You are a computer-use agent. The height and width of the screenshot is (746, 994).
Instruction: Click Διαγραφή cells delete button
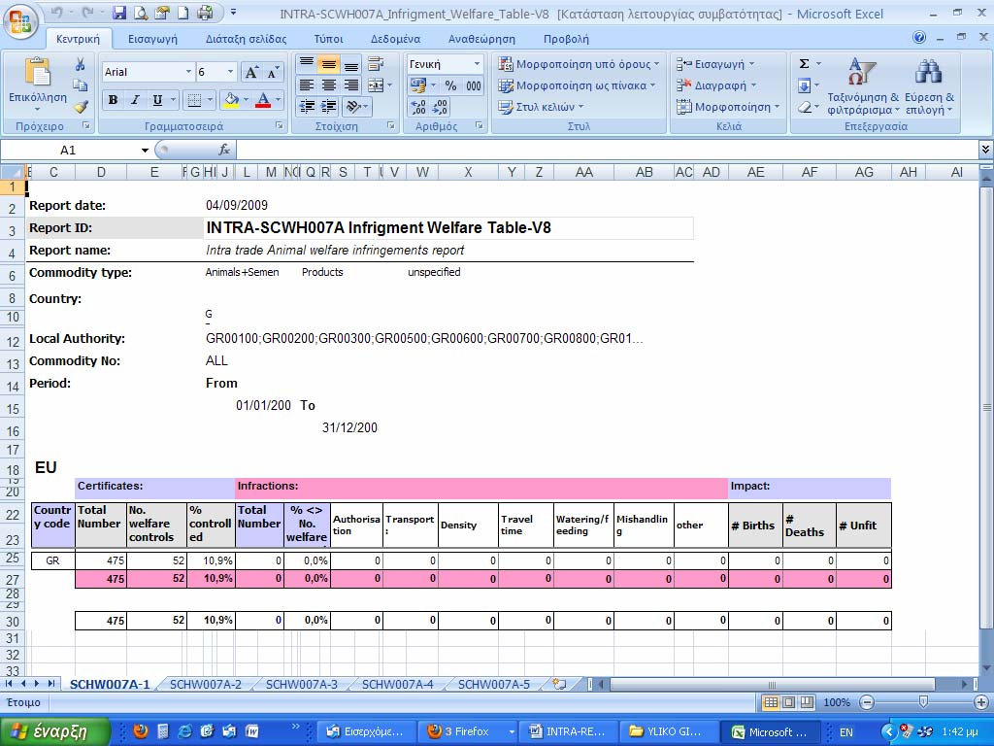(x=716, y=85)
